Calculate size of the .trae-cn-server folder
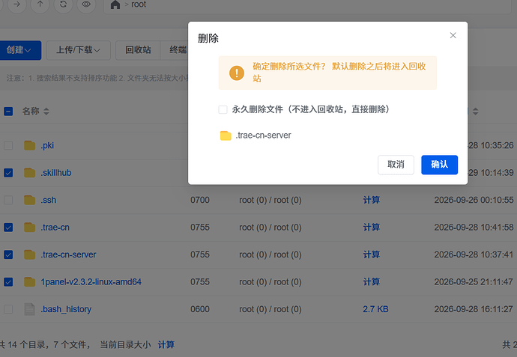Image resolution: width=517 pixels, height=357 pixels. tap(372, 255)
